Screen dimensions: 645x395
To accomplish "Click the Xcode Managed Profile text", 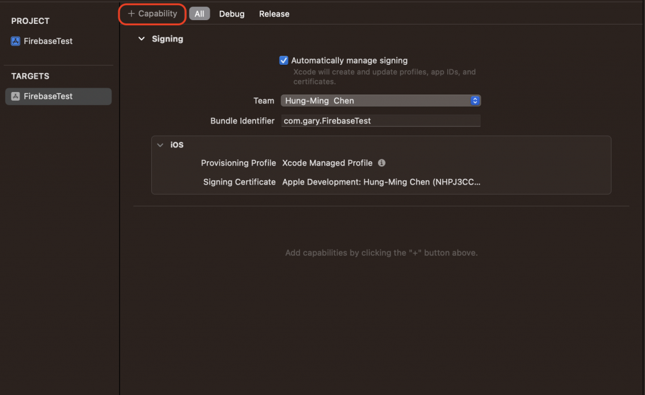I will (328, 163).
